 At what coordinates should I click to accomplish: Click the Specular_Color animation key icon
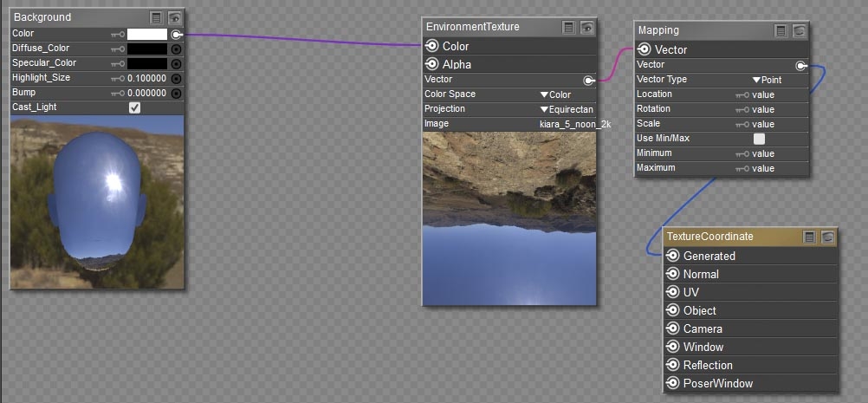(118, 64)
